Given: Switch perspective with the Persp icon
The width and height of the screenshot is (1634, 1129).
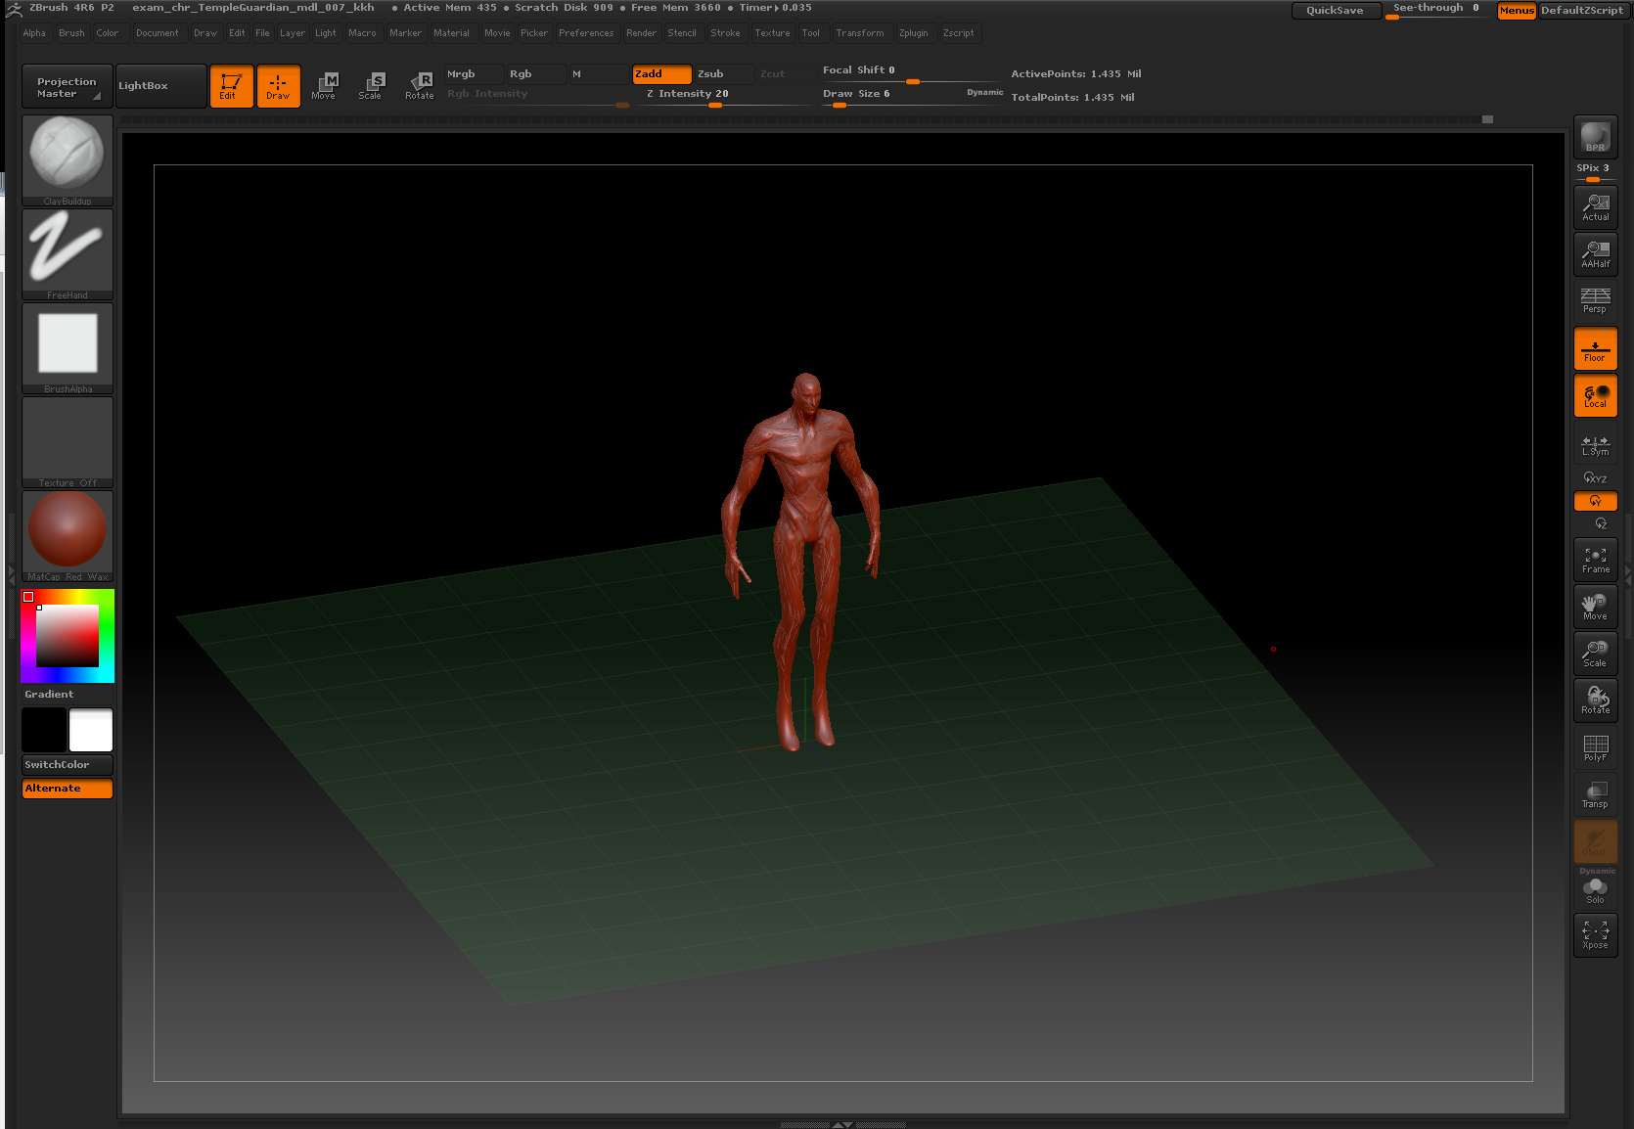Looking at the screenshot, I should (1595, 301).
